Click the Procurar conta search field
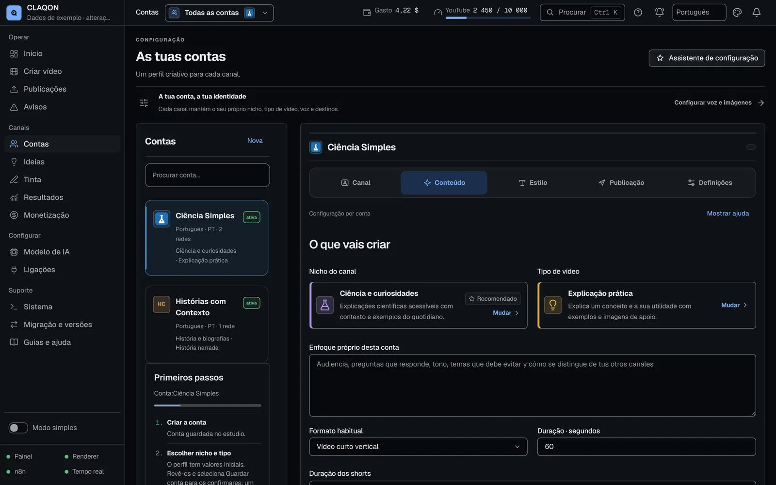 coord(207,175)
